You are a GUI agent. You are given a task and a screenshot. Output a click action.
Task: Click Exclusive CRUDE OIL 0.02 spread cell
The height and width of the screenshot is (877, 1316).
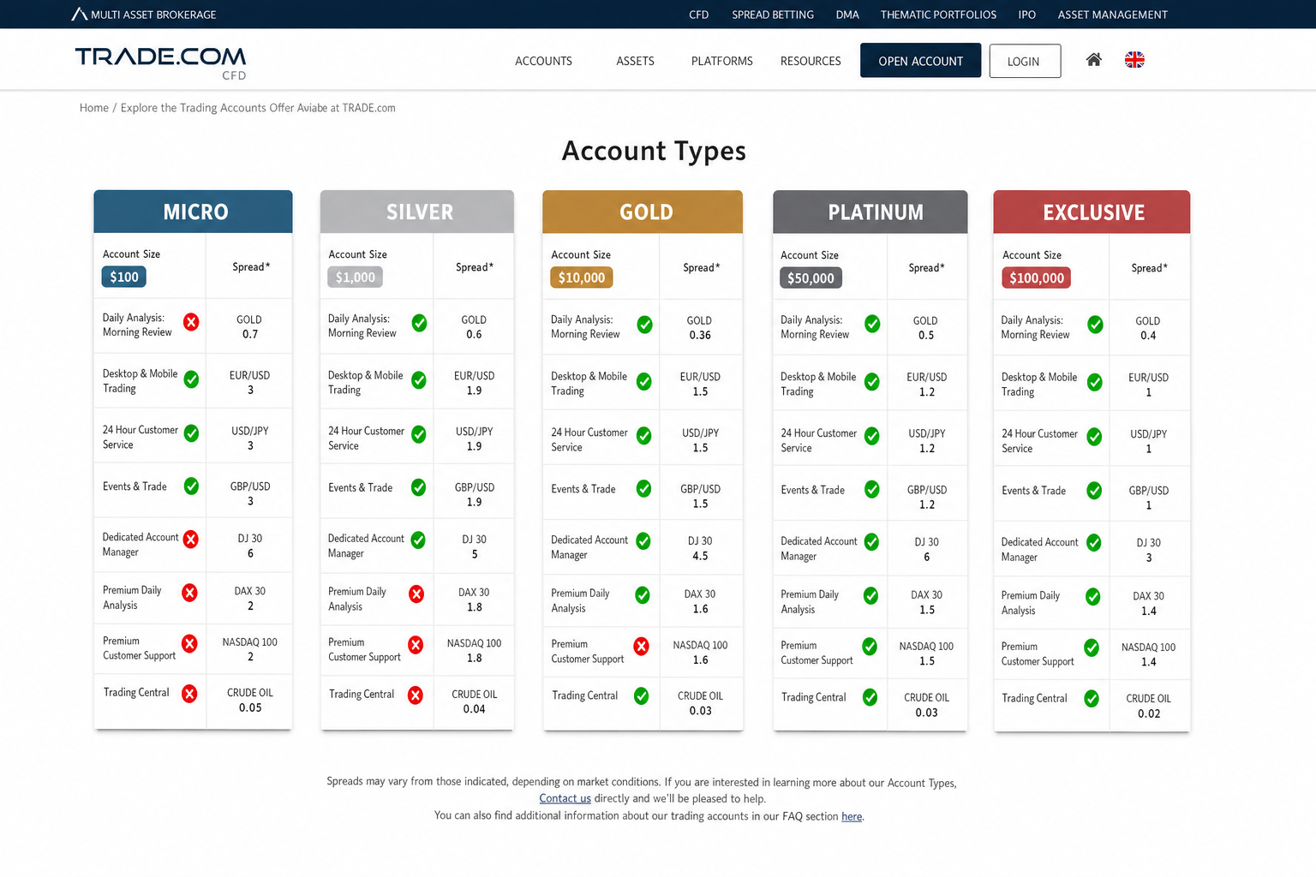(1148, 706)
